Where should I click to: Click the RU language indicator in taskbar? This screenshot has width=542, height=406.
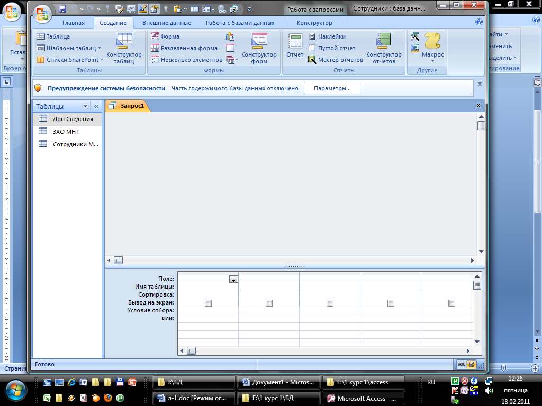[431, 382]
